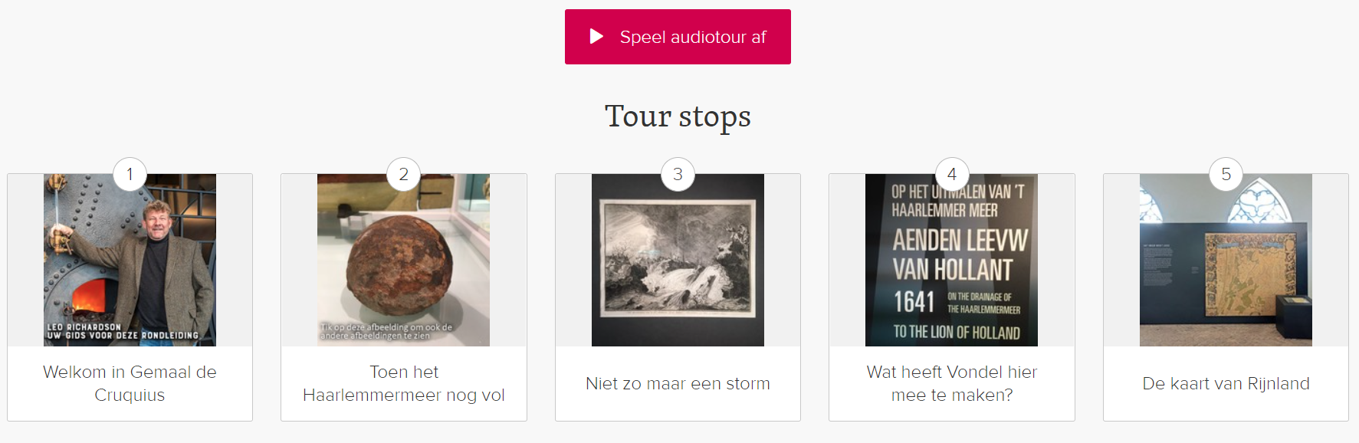The height and width of the screenshot is (443, 1359).
Task: Select stop number 1 badge
Action: 130,174
